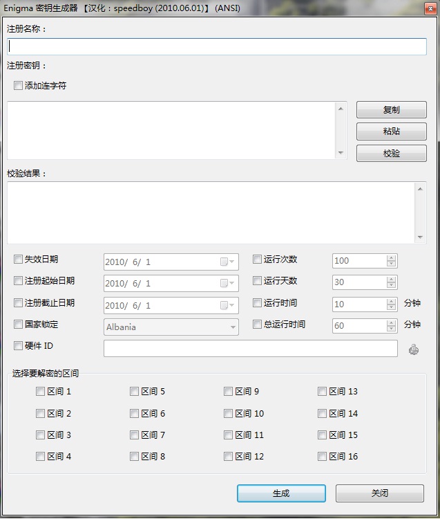The width and height of the screenshot is (440, 519).
Task: Increase the 运行次数 value with up arrow
Action: pyautogui.click(x=391, y=258)
